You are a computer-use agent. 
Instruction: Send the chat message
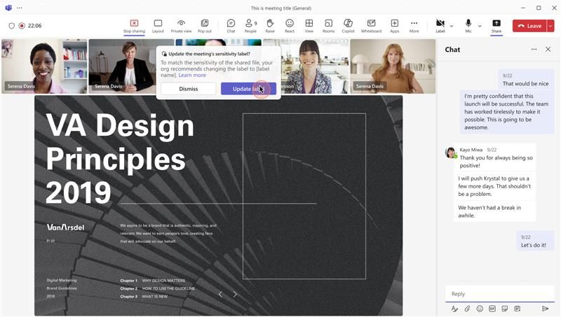tap(546, 309)
